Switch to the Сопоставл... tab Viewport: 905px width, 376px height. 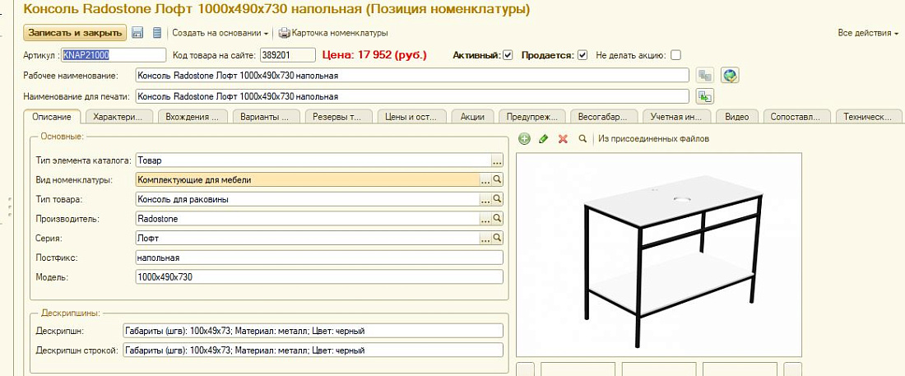(796, 117)
